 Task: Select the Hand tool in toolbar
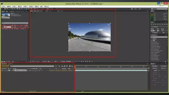tap(5, 9)
